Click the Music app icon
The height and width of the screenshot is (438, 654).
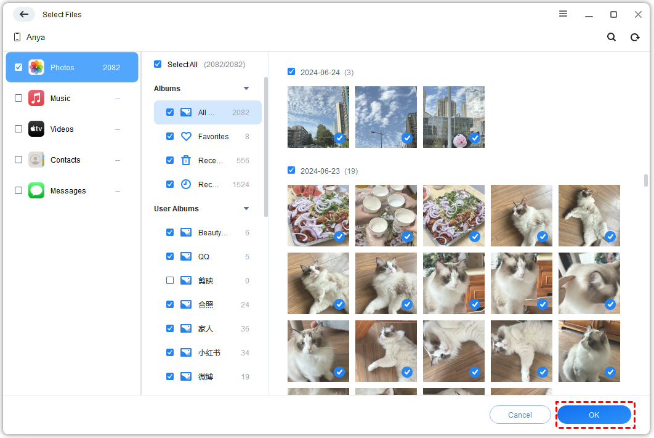[36, 98]
